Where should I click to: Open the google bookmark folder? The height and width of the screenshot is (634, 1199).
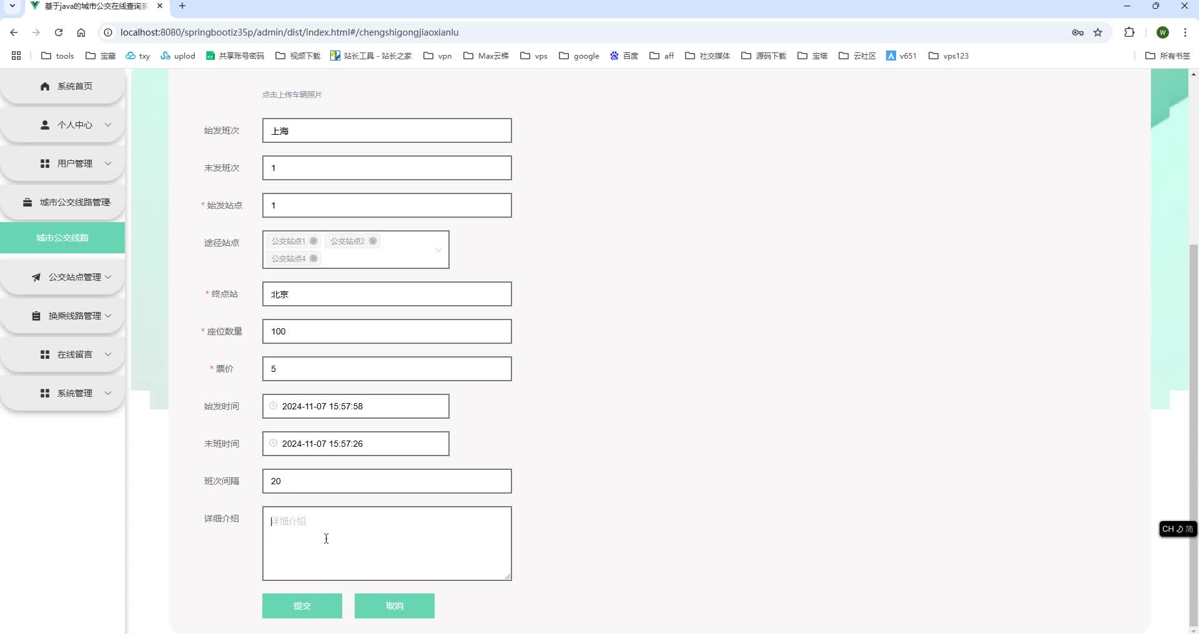tap(579, 56)
